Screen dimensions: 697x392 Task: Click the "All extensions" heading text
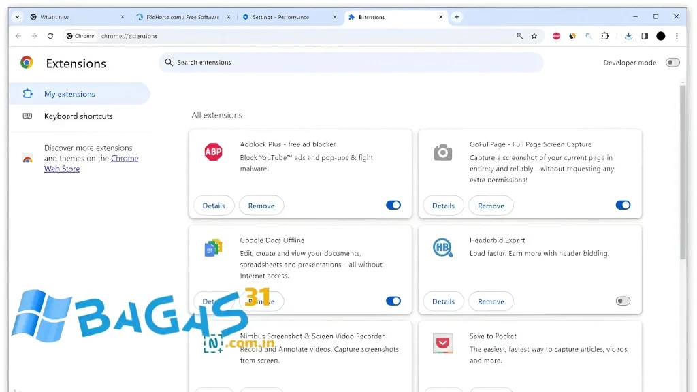tap(217, 115)
